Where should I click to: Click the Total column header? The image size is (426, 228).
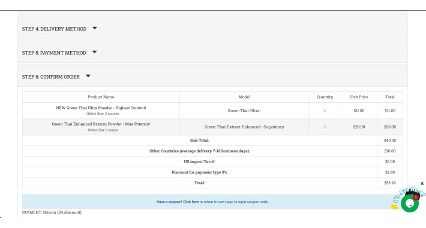coord(390,97)
